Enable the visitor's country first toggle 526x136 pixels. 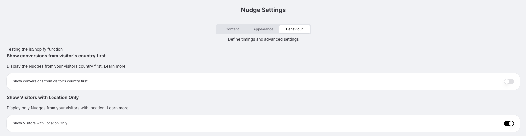509,82
